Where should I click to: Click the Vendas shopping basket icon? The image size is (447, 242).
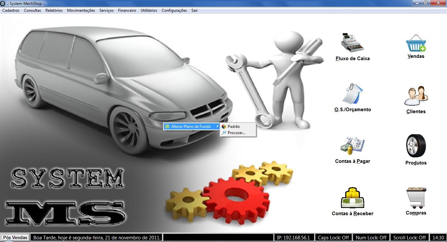pyautogui.click(x=416, y=43)
